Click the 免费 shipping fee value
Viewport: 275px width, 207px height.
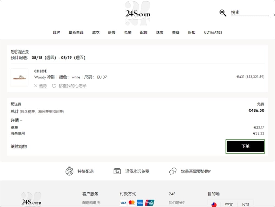click(261, 104)
